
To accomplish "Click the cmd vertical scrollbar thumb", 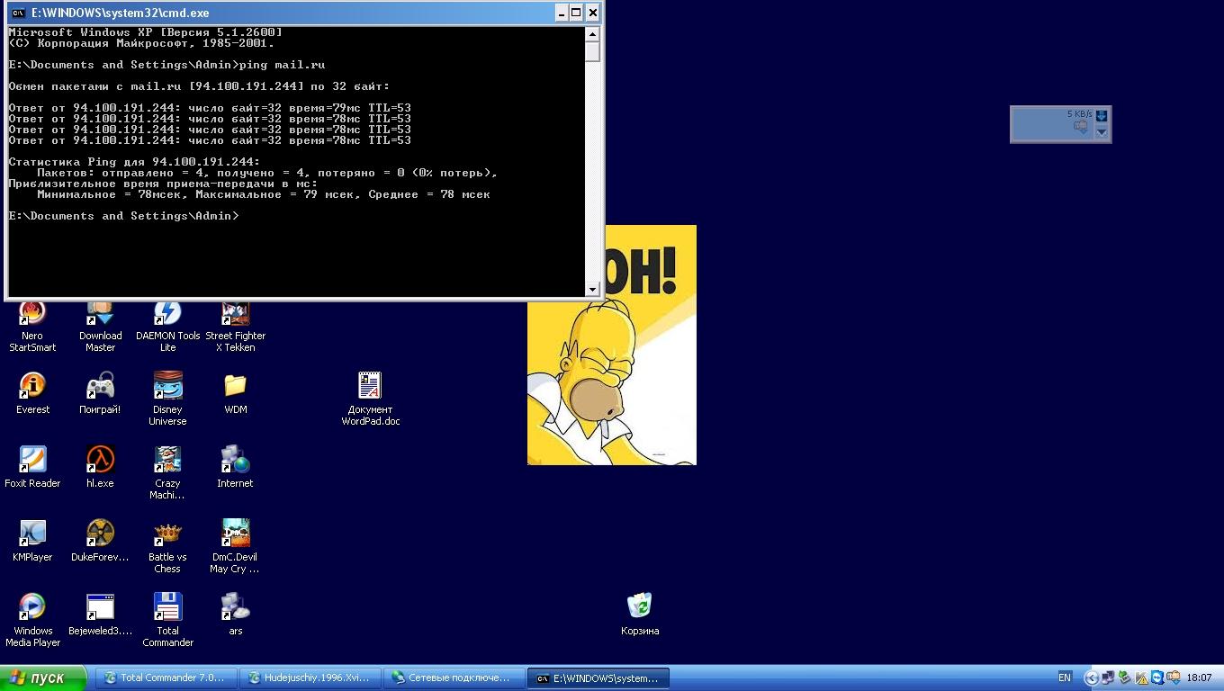I will pos(592,51).
